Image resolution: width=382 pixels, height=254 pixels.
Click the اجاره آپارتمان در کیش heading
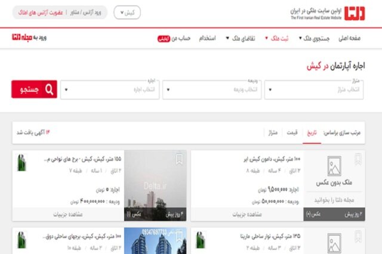click(335, 66)
